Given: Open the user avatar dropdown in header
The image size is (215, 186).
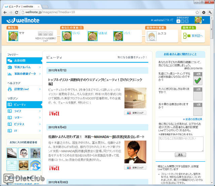Looking at the screenshot, I should pyautogui.click(x=199, y=20).
